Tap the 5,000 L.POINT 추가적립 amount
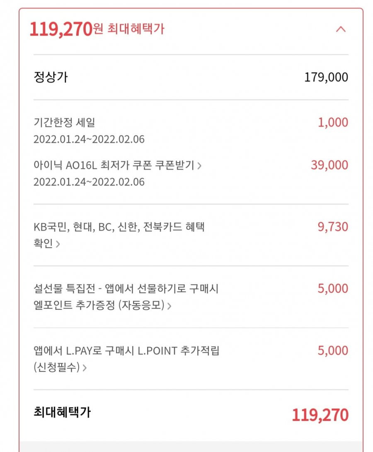This screenshot has height=452, width=373. pyautogui.click(x=333, y=350)
